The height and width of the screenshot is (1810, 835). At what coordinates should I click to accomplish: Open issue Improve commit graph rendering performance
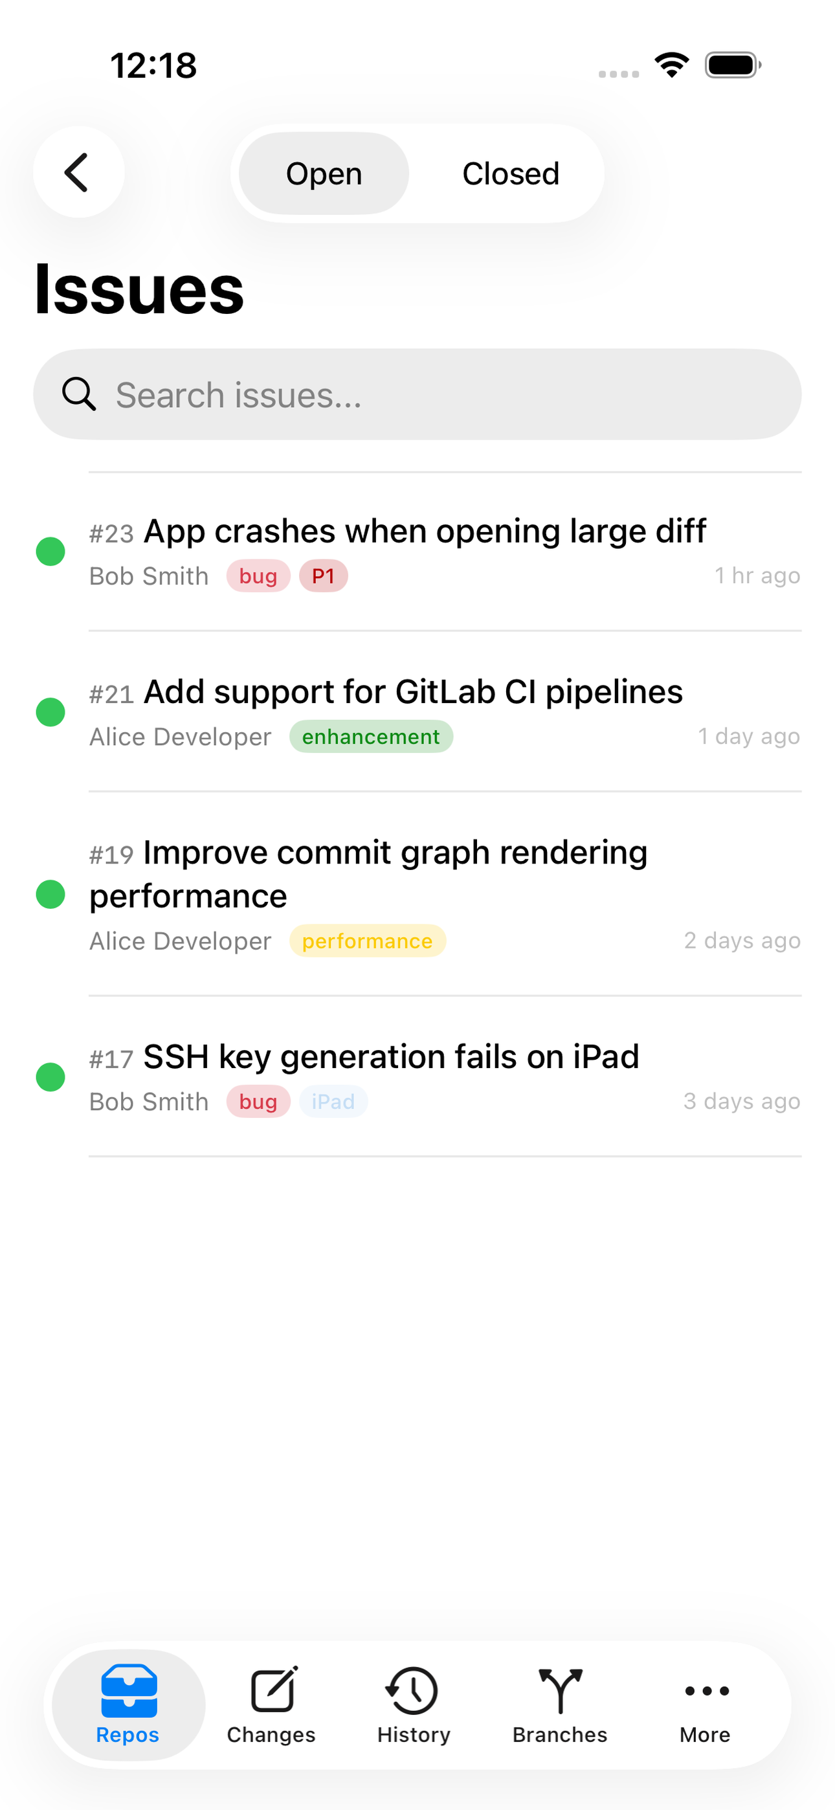point(417,894)
